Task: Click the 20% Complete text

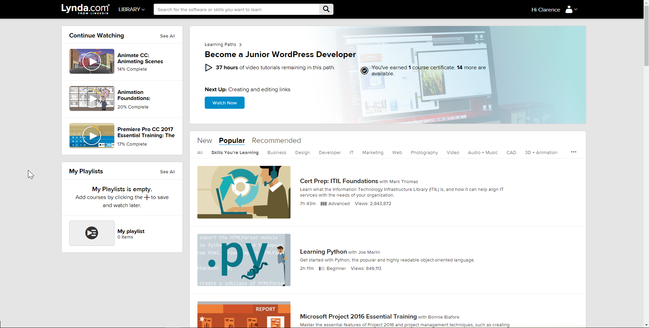Action: [133, 107]
